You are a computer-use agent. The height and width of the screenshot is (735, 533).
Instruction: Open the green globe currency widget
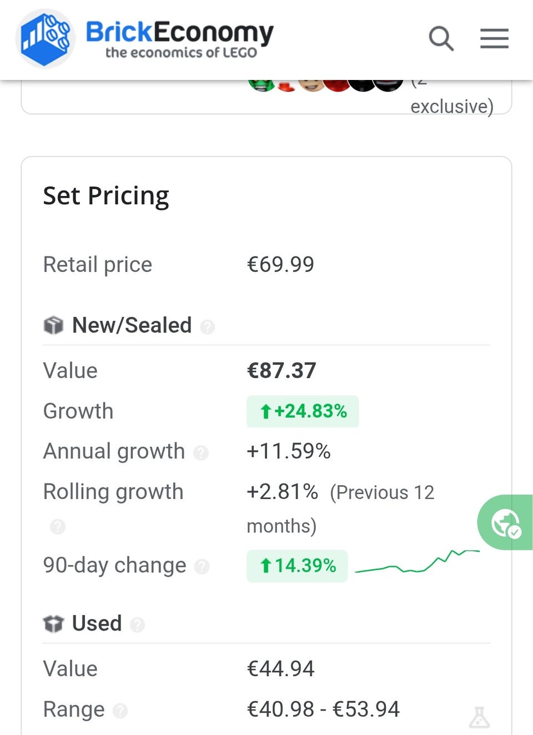coord(505,523)
